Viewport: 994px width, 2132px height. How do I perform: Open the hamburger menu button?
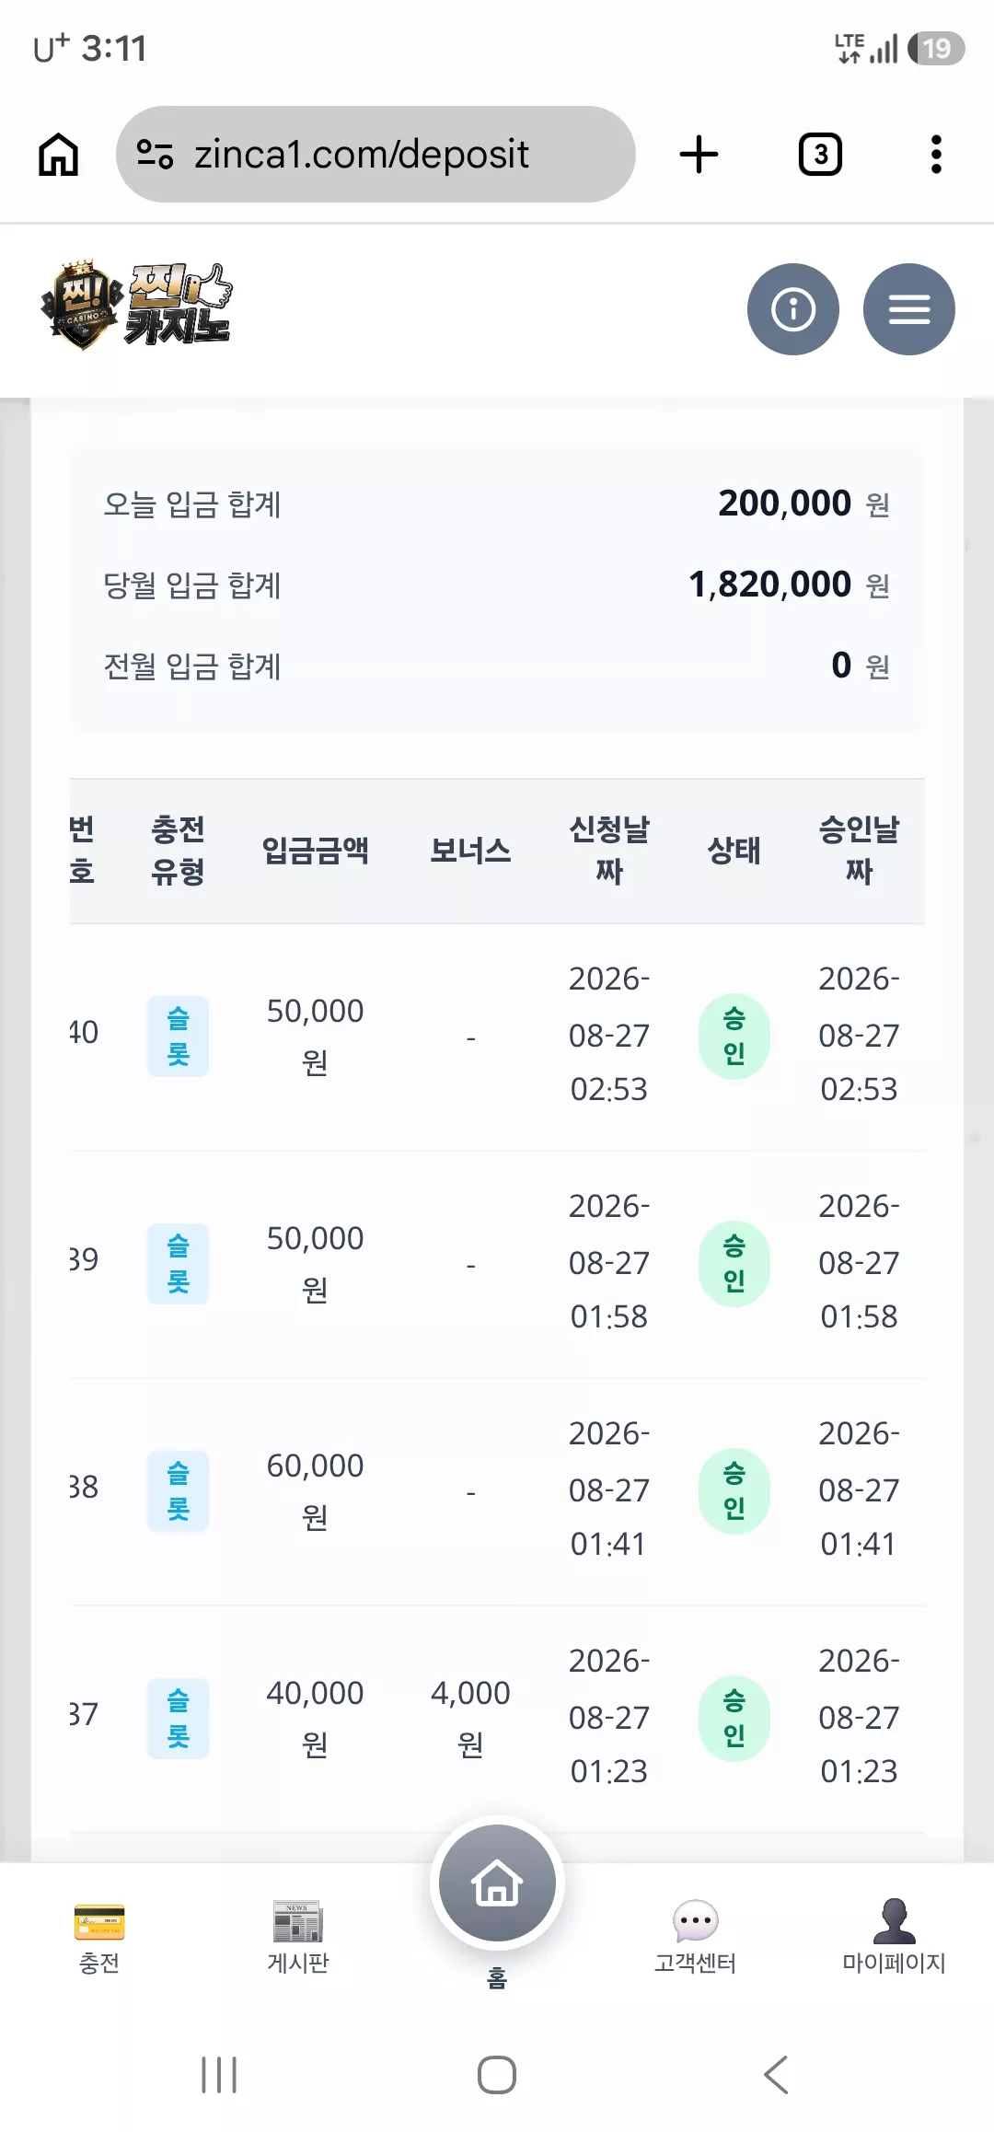909,309
